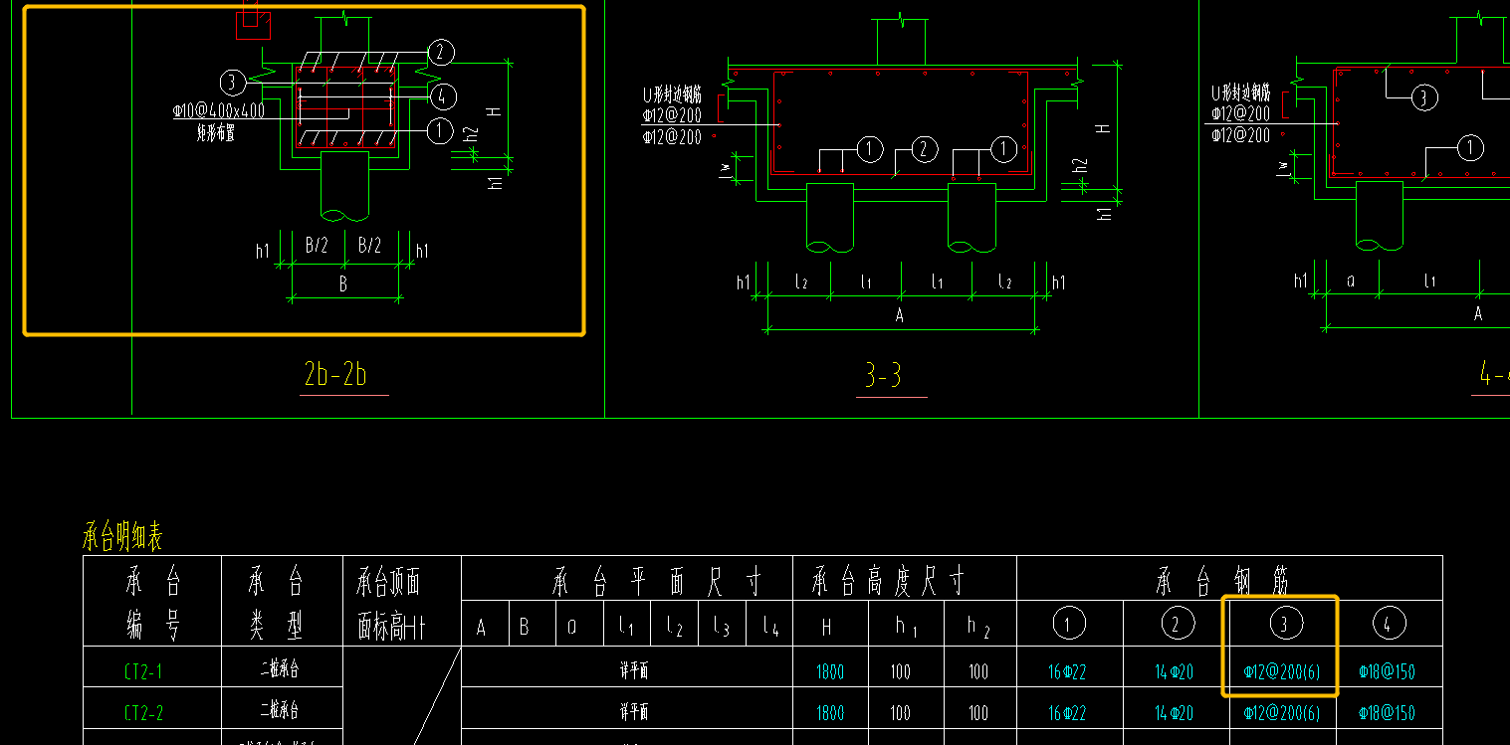This screenshot has width=1510, height=745.
Task: Click circled 4 callout in section 2b-2b
Action: (x=443, y=96)
